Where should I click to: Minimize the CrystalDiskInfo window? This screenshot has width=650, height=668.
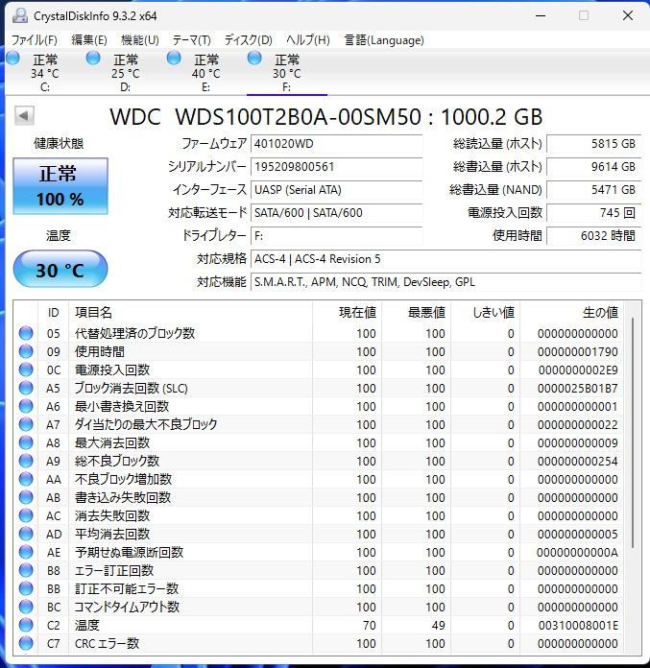(x=541, y=15)
